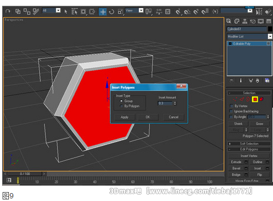Click Make Unique icon under stack
This screenshot has height=201, width=273.
click(251, 81)
